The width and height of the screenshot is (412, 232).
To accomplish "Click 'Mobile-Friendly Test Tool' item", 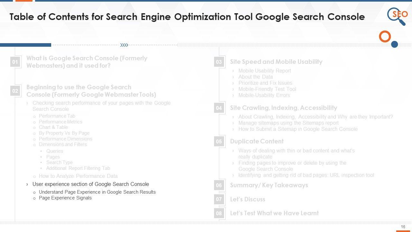I will pyautogui.click(x=267, y=89).
